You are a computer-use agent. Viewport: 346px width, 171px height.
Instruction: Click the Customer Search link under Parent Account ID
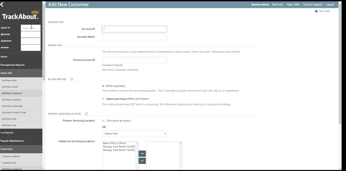(x=112, y=65)
